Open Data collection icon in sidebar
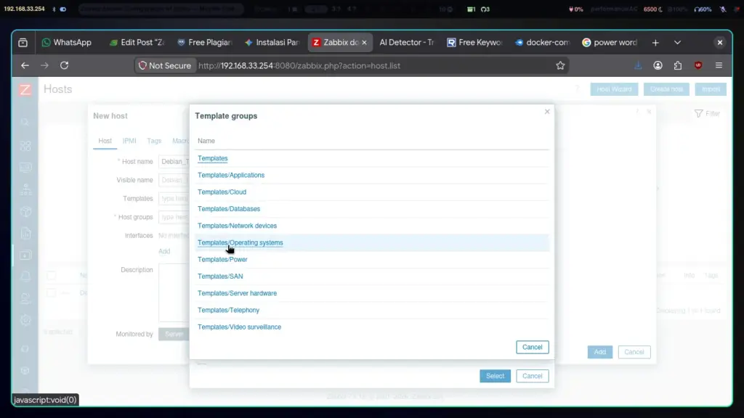744x418 pixels. tap(25, 255)
